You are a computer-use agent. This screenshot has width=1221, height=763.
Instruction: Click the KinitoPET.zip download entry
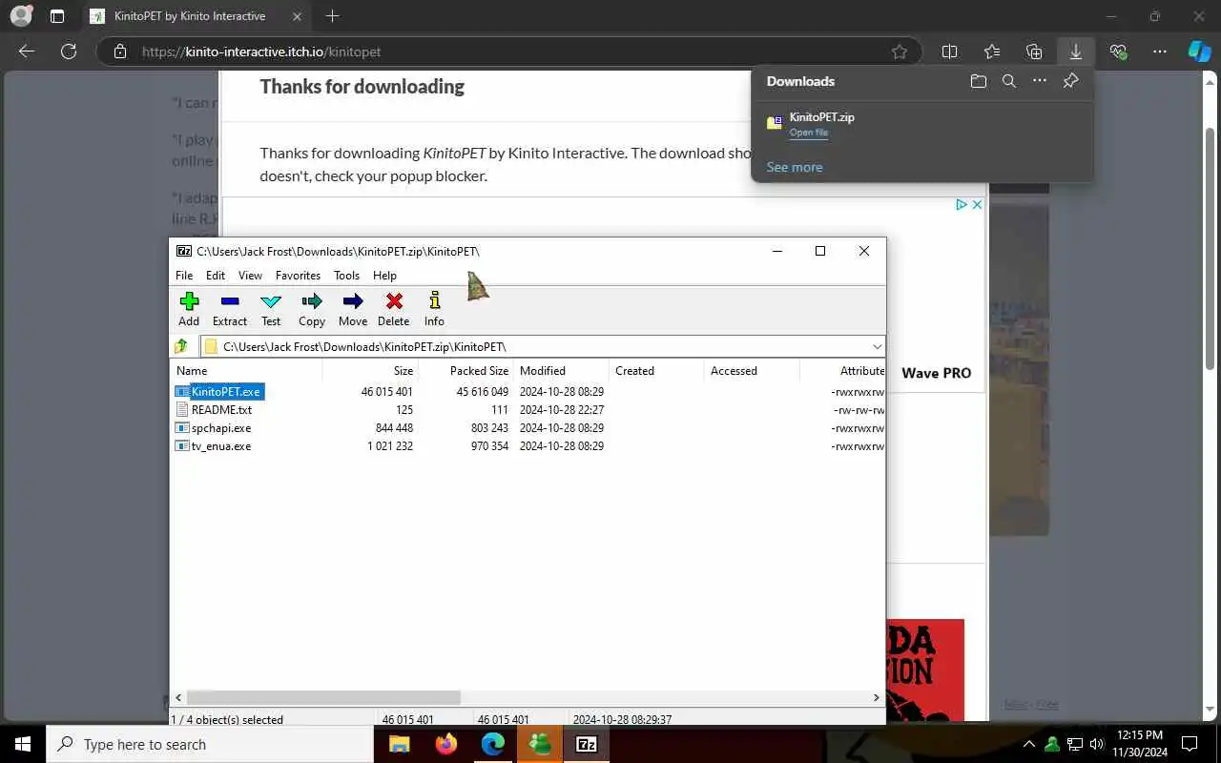pos(922,124)
